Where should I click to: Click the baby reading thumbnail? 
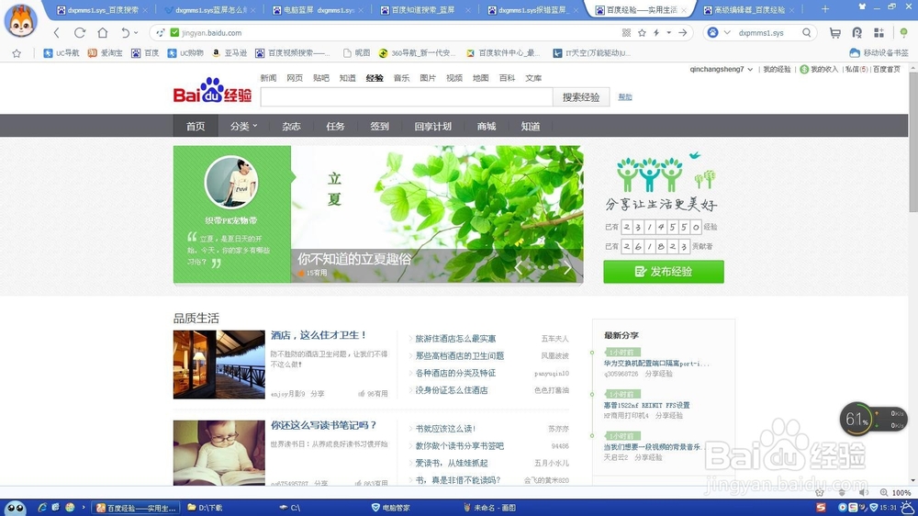tap(219, 452)
